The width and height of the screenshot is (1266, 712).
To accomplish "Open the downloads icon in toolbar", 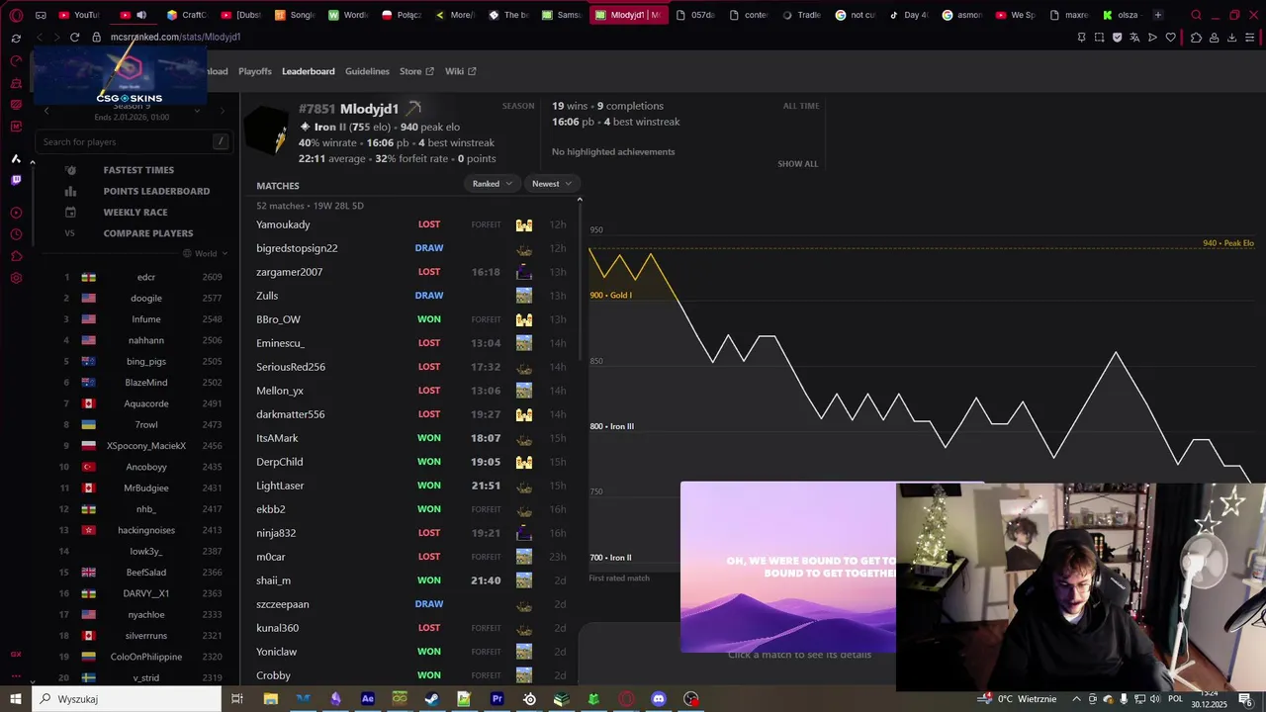I will click(x=1231, y=37).
